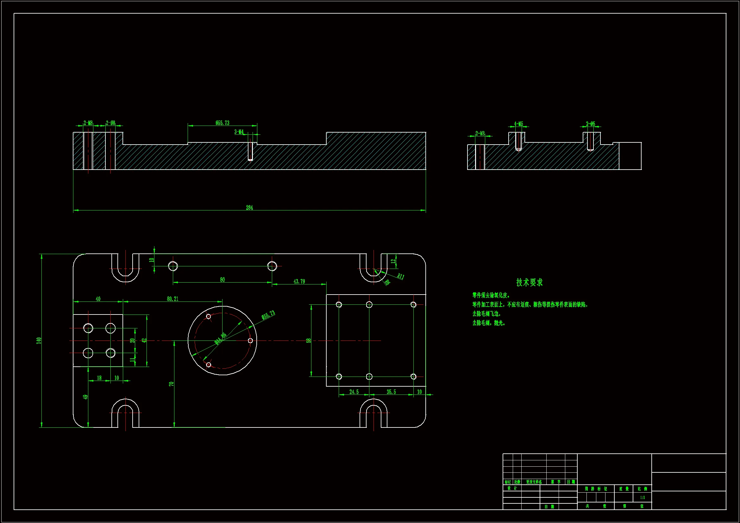Click the 35.5 dimension text in the plan view

(x=391, y=392)
